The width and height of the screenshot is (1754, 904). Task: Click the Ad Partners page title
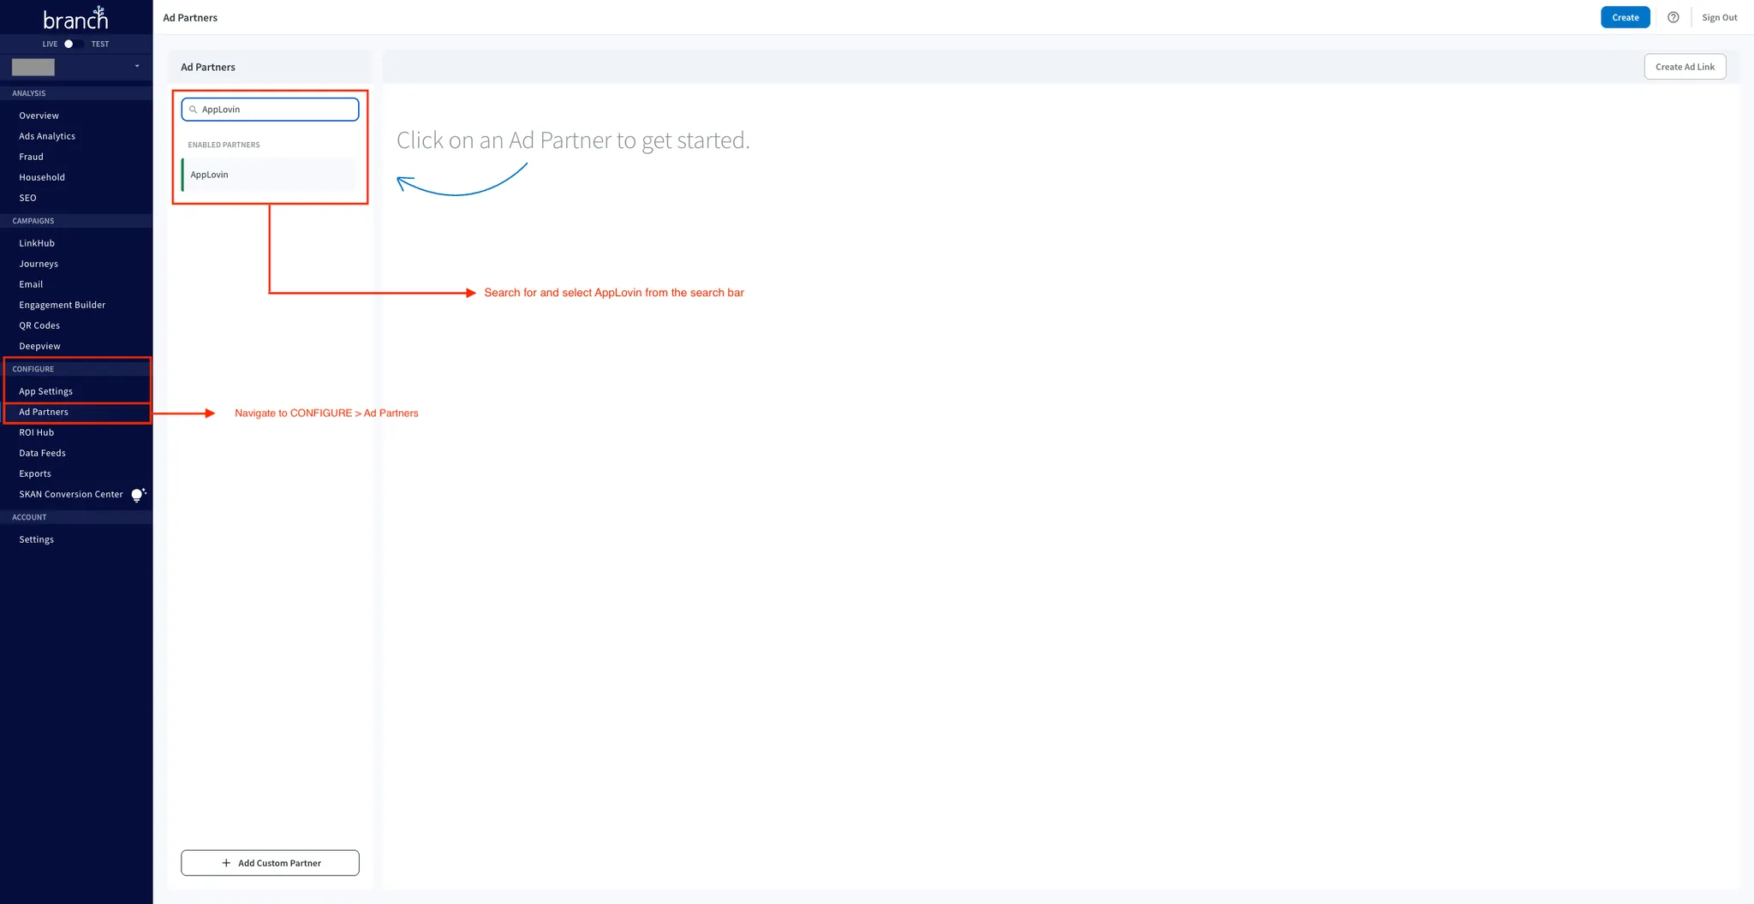pos(190,17)
